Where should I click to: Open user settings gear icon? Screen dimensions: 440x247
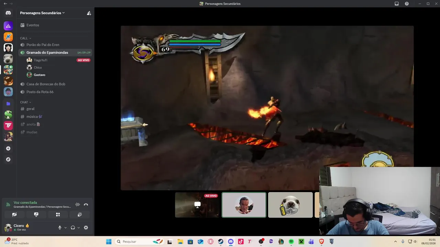86,227
